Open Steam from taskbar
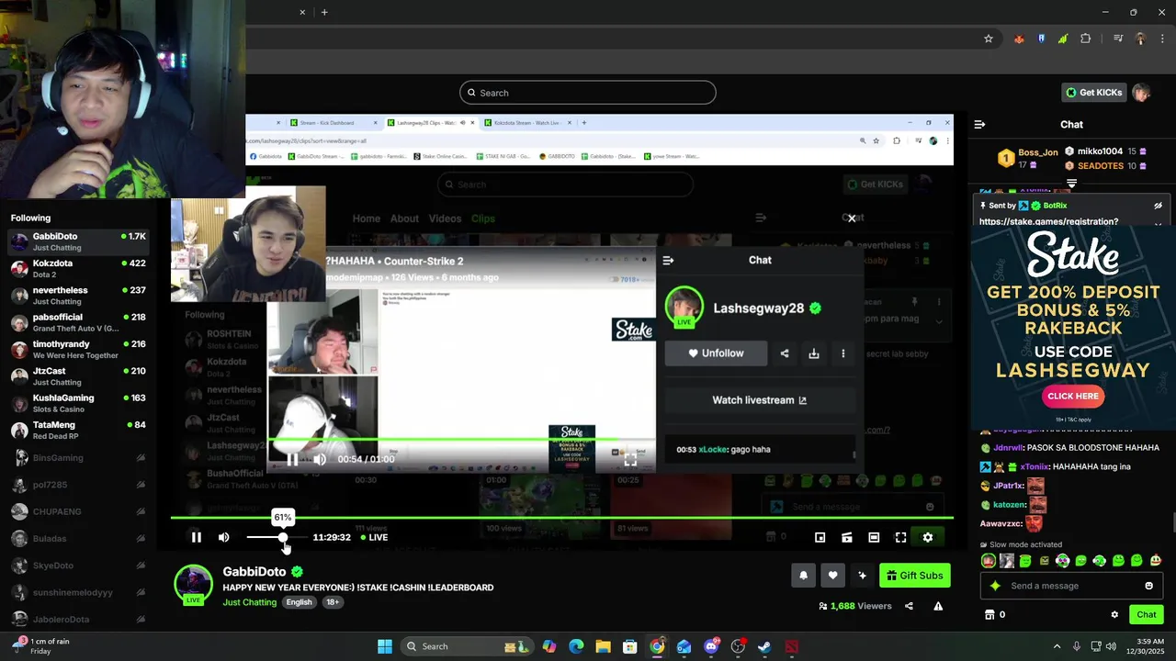The height and width of the screenshot is (661, 1176). click(764, 646)
